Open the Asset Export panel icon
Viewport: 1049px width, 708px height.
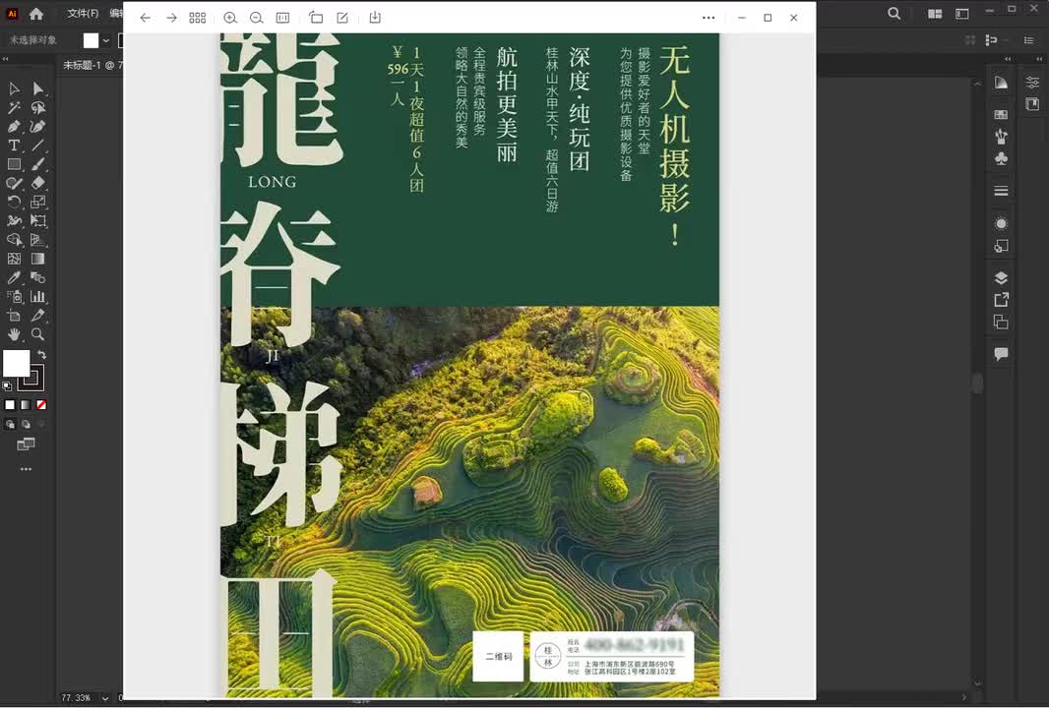[1001, 300]
